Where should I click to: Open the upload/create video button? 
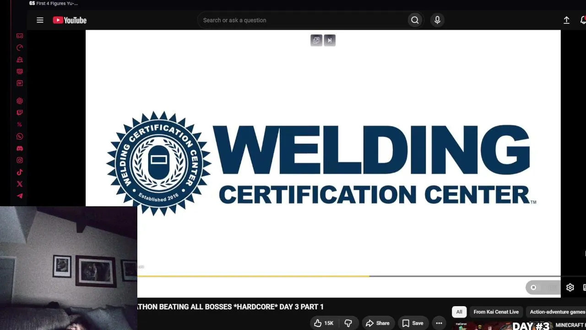566,20
